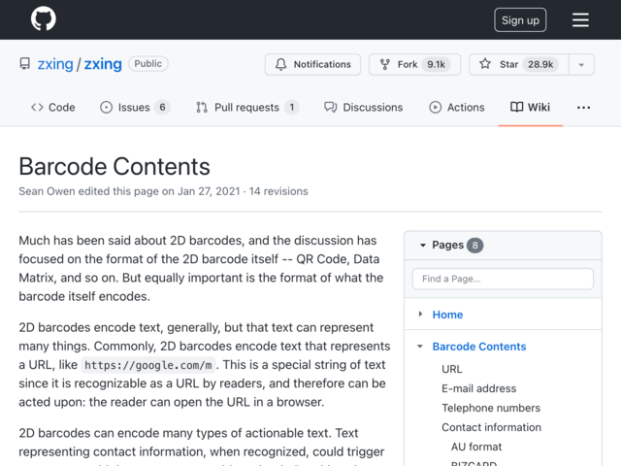
Task: Click the Notifications bell icon
Action: pyautogui.click(x=280, y=64)
